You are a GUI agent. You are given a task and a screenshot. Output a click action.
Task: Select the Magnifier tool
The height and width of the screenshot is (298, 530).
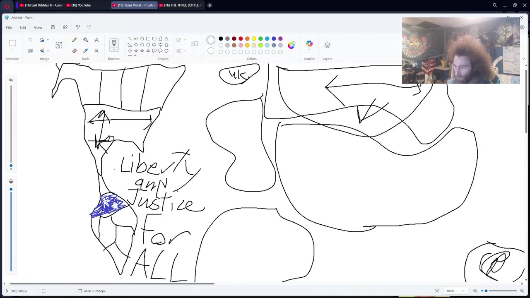pyautogui.click(x=96, y=50)
